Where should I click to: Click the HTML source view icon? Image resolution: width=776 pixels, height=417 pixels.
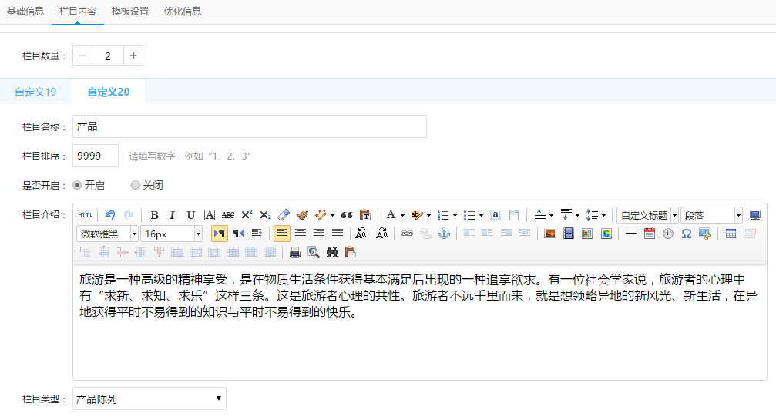coord(85,215)
